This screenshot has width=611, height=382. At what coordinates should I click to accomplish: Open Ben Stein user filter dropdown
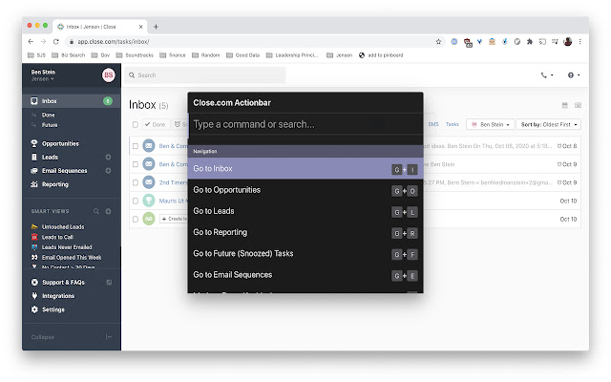(x=490, y=124)
